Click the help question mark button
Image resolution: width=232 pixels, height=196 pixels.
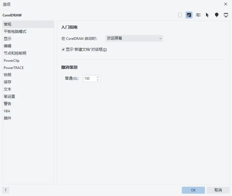6,190
